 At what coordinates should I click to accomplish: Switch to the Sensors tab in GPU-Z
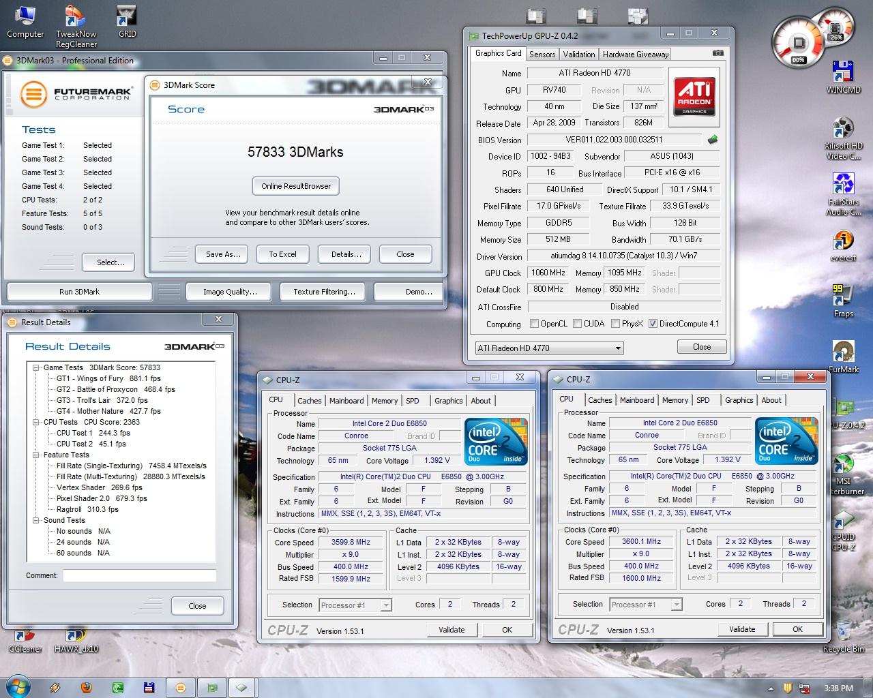[x=542, y=55]
